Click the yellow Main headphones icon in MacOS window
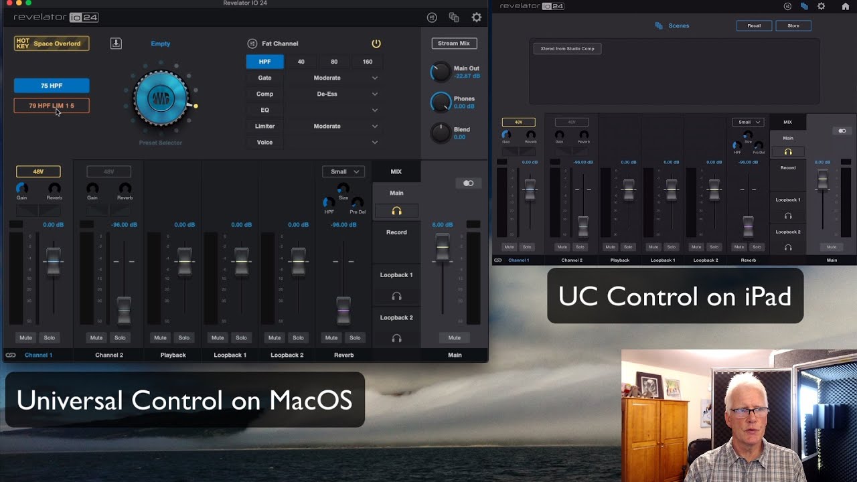Screen dimensions: 857x482 point(396,211)
